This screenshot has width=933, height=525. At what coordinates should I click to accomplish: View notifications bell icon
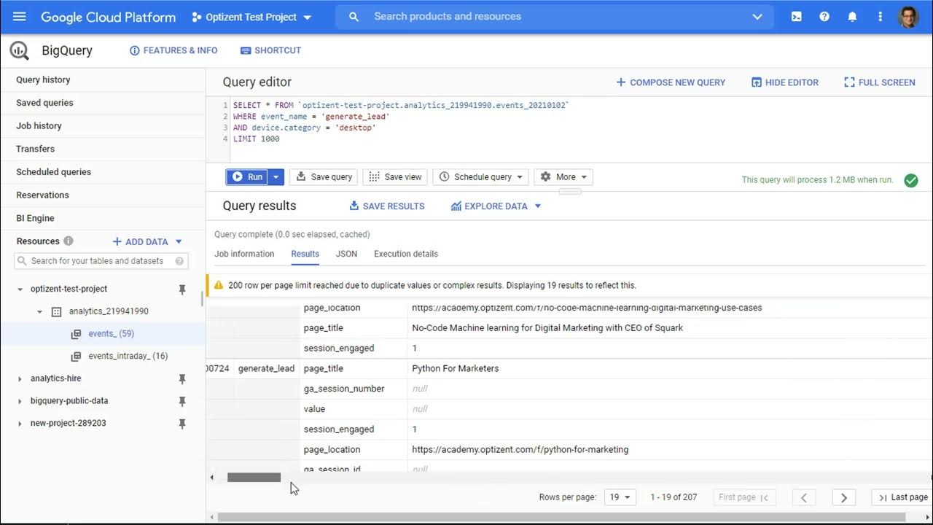point(852,16)
